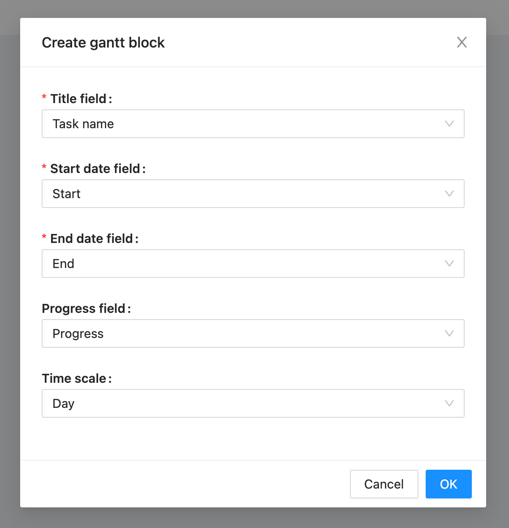Click the chevron arrow beside Progress value
509x528 pixels.
coord(449,333)
